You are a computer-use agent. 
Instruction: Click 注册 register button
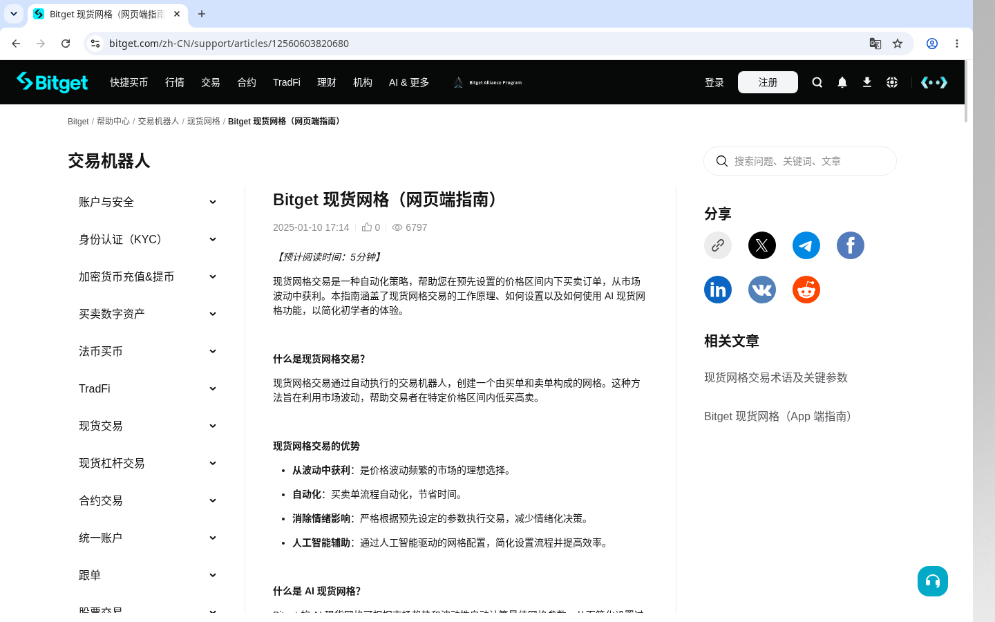click(768, 82)
